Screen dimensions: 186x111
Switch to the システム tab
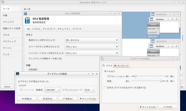click(36, 29)
